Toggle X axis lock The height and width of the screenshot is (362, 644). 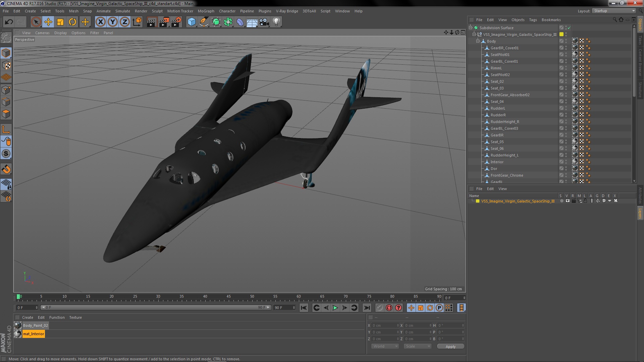tap(100, 22)
